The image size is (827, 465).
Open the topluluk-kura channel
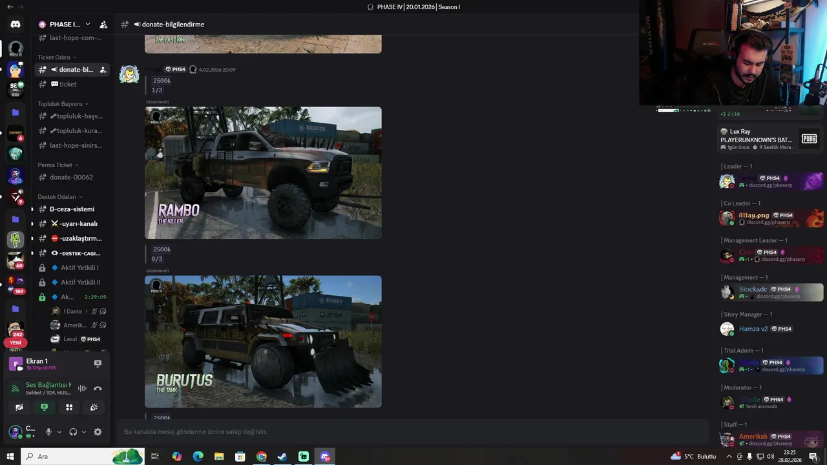point(71,130)
